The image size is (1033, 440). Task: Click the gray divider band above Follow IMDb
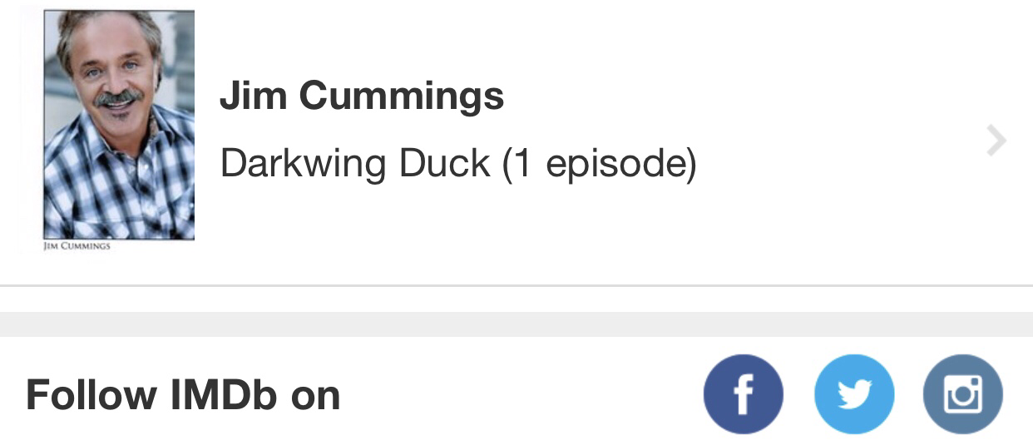(x=516, y=324)
